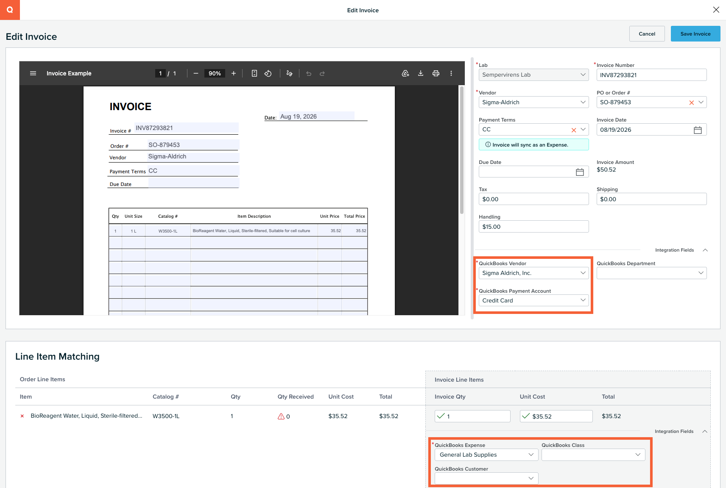Click the Invoice Example document title
The height and width of the screenshot is (488, 726).
69,73
